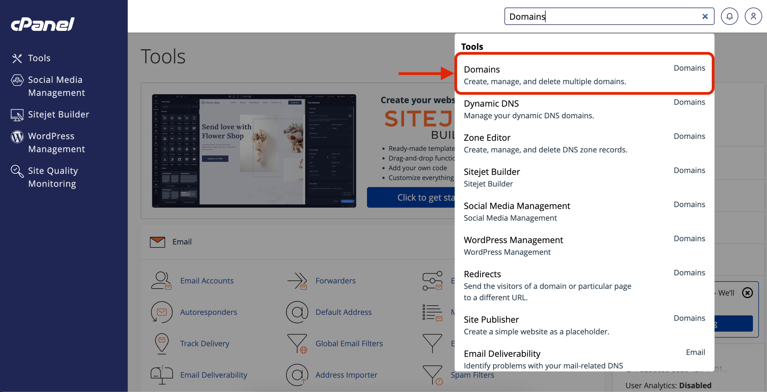Open the Spam Filters link
The image size is (767, 392).
(472, 375)
